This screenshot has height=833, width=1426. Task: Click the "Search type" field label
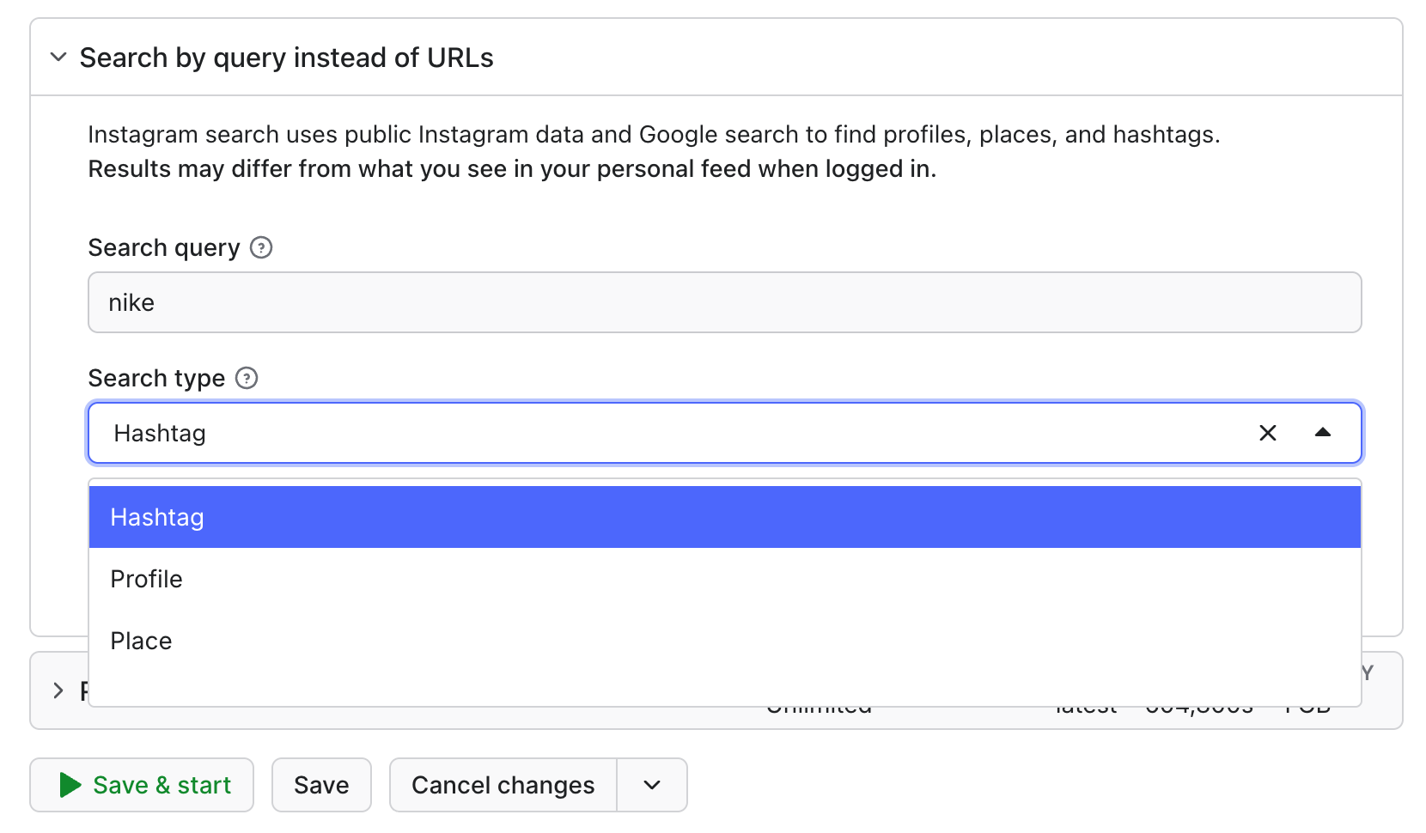(x=156, y=378)
